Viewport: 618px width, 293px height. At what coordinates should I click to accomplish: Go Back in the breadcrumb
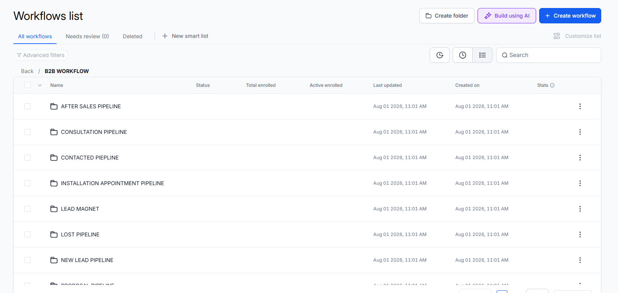tap(27, 71)
